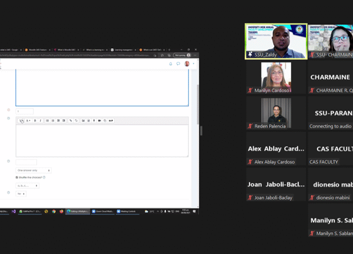Open manage files icon in editor toolbar
353x254 pixels.
click(x=105, y=121)
